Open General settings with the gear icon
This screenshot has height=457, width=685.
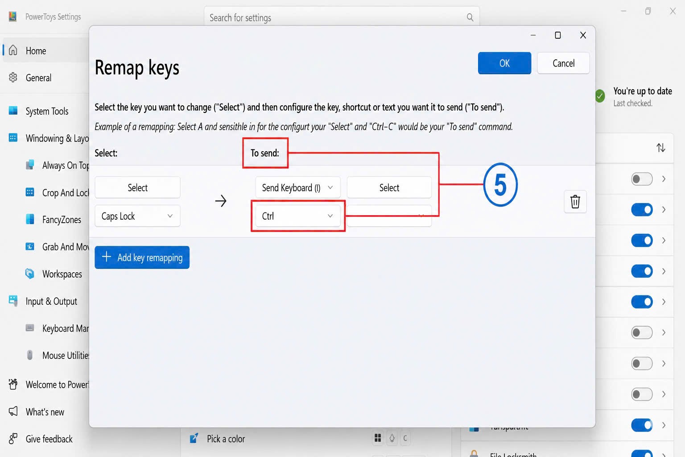(13, 78)
